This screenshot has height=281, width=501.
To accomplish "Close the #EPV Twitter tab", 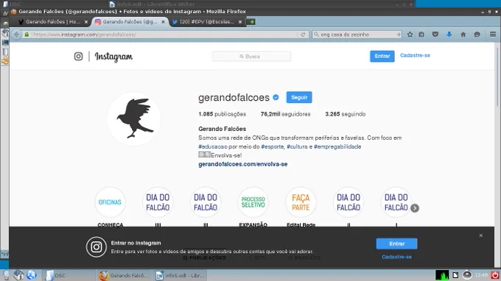I will click(240, 21).
